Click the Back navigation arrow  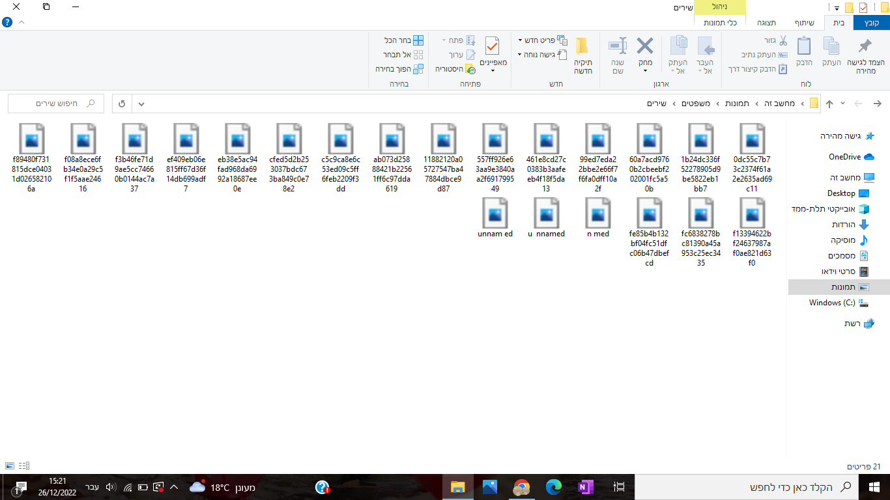877,104
